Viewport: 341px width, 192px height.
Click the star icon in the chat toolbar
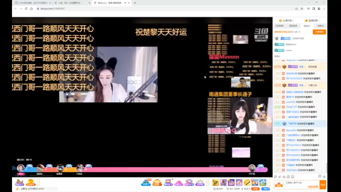click(x=284, y=177)
